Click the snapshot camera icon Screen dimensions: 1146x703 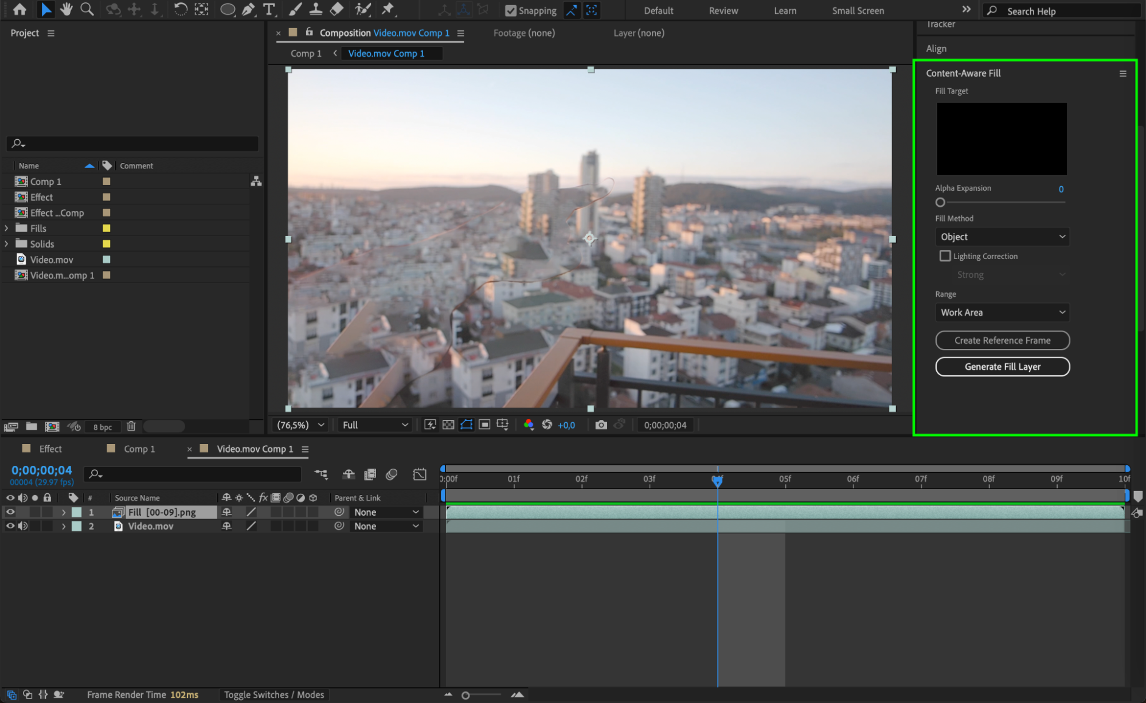601,425
